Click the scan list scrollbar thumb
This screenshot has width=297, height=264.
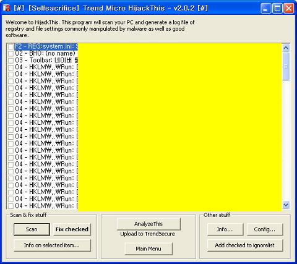(x=286, y=66)
